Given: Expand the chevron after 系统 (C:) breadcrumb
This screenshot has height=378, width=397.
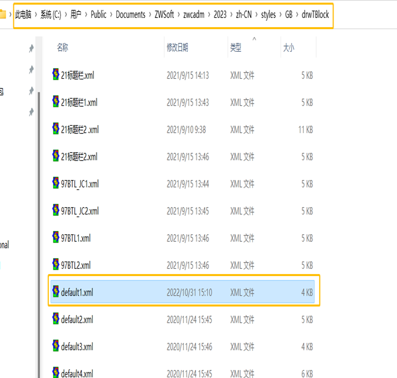Looking at the screenshot, I should click(66, 15).
